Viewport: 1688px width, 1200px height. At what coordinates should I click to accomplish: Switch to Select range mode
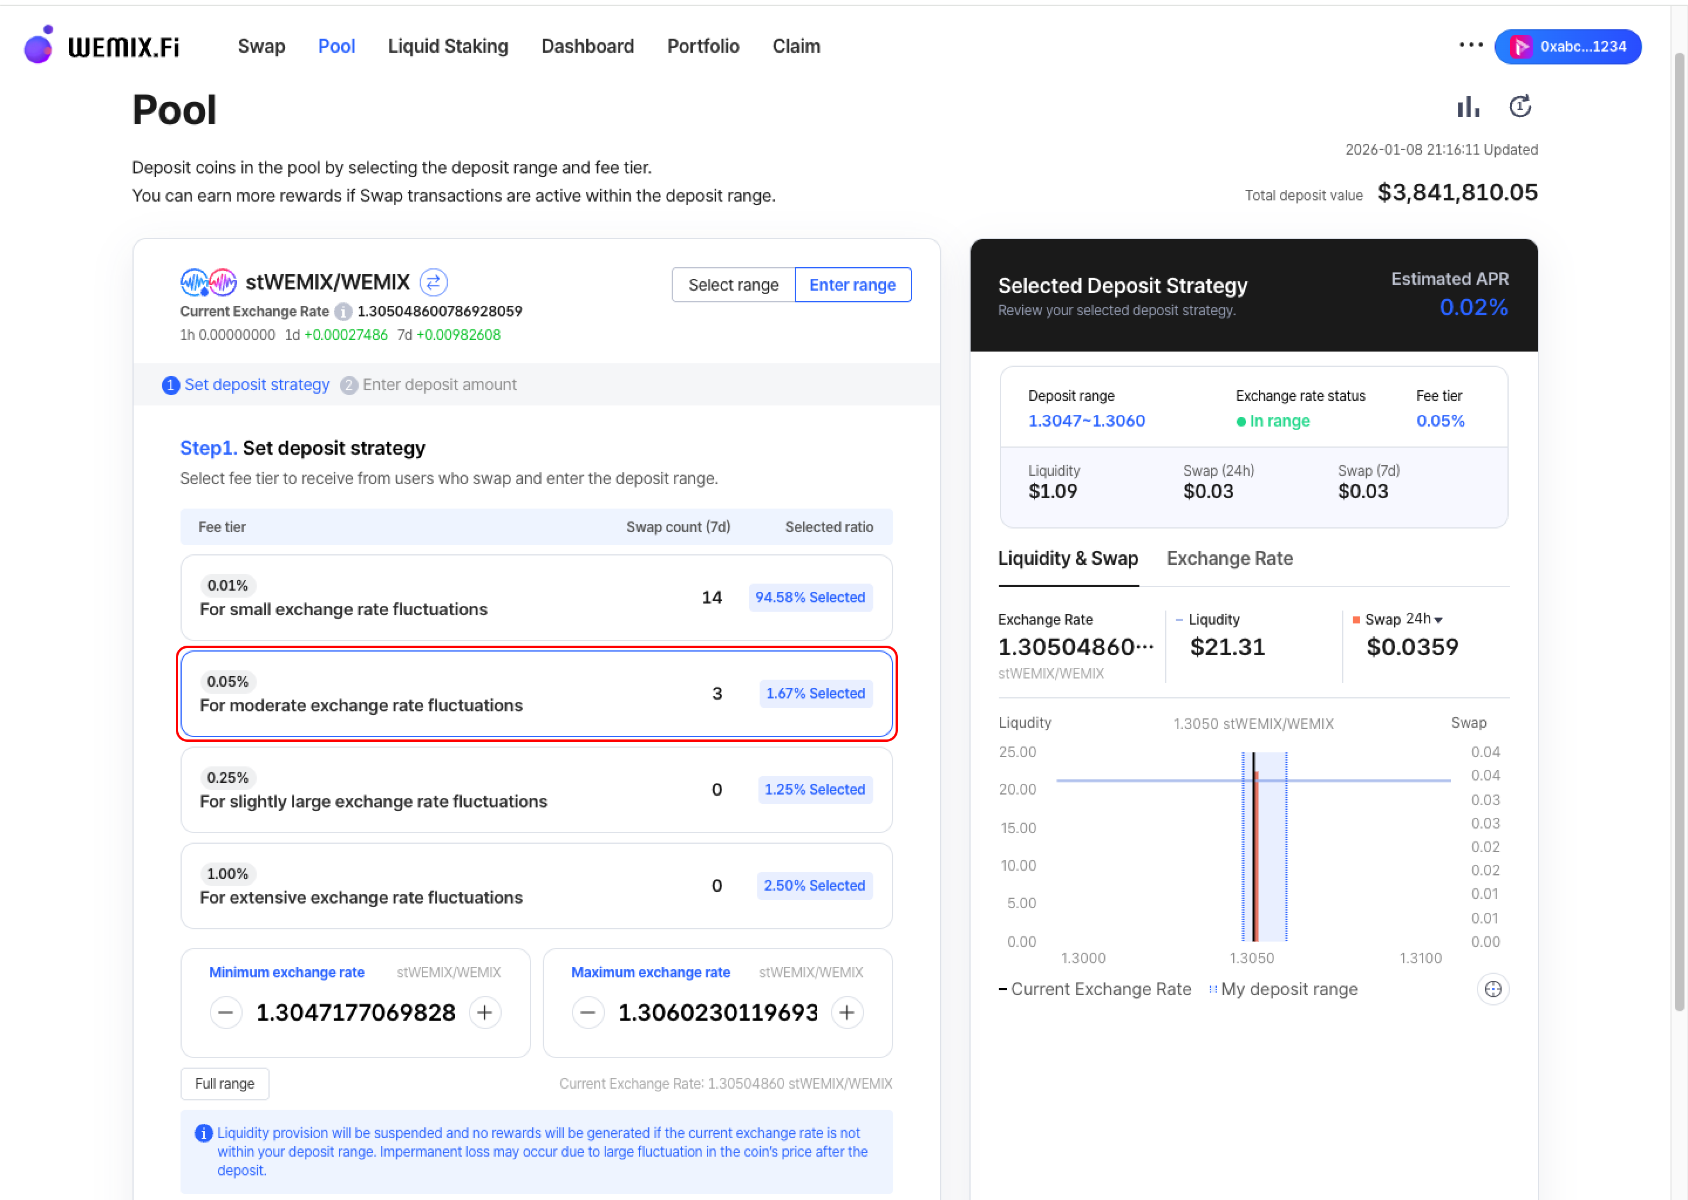click(x=733, y=285)
